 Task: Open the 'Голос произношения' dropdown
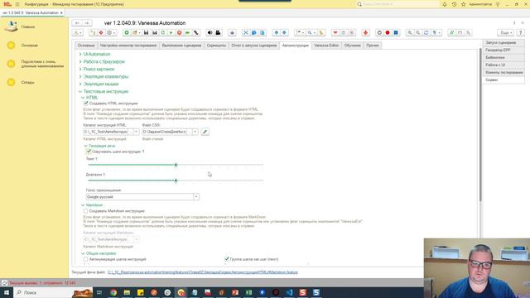coord(196,197)
